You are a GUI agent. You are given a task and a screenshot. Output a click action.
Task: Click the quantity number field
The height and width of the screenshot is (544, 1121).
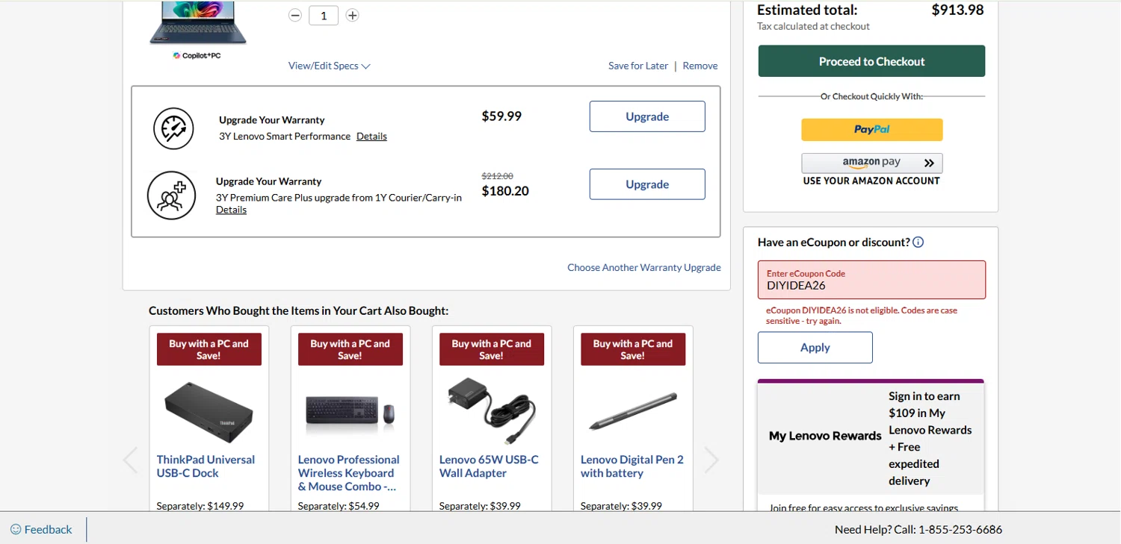(x=324, y=16)
